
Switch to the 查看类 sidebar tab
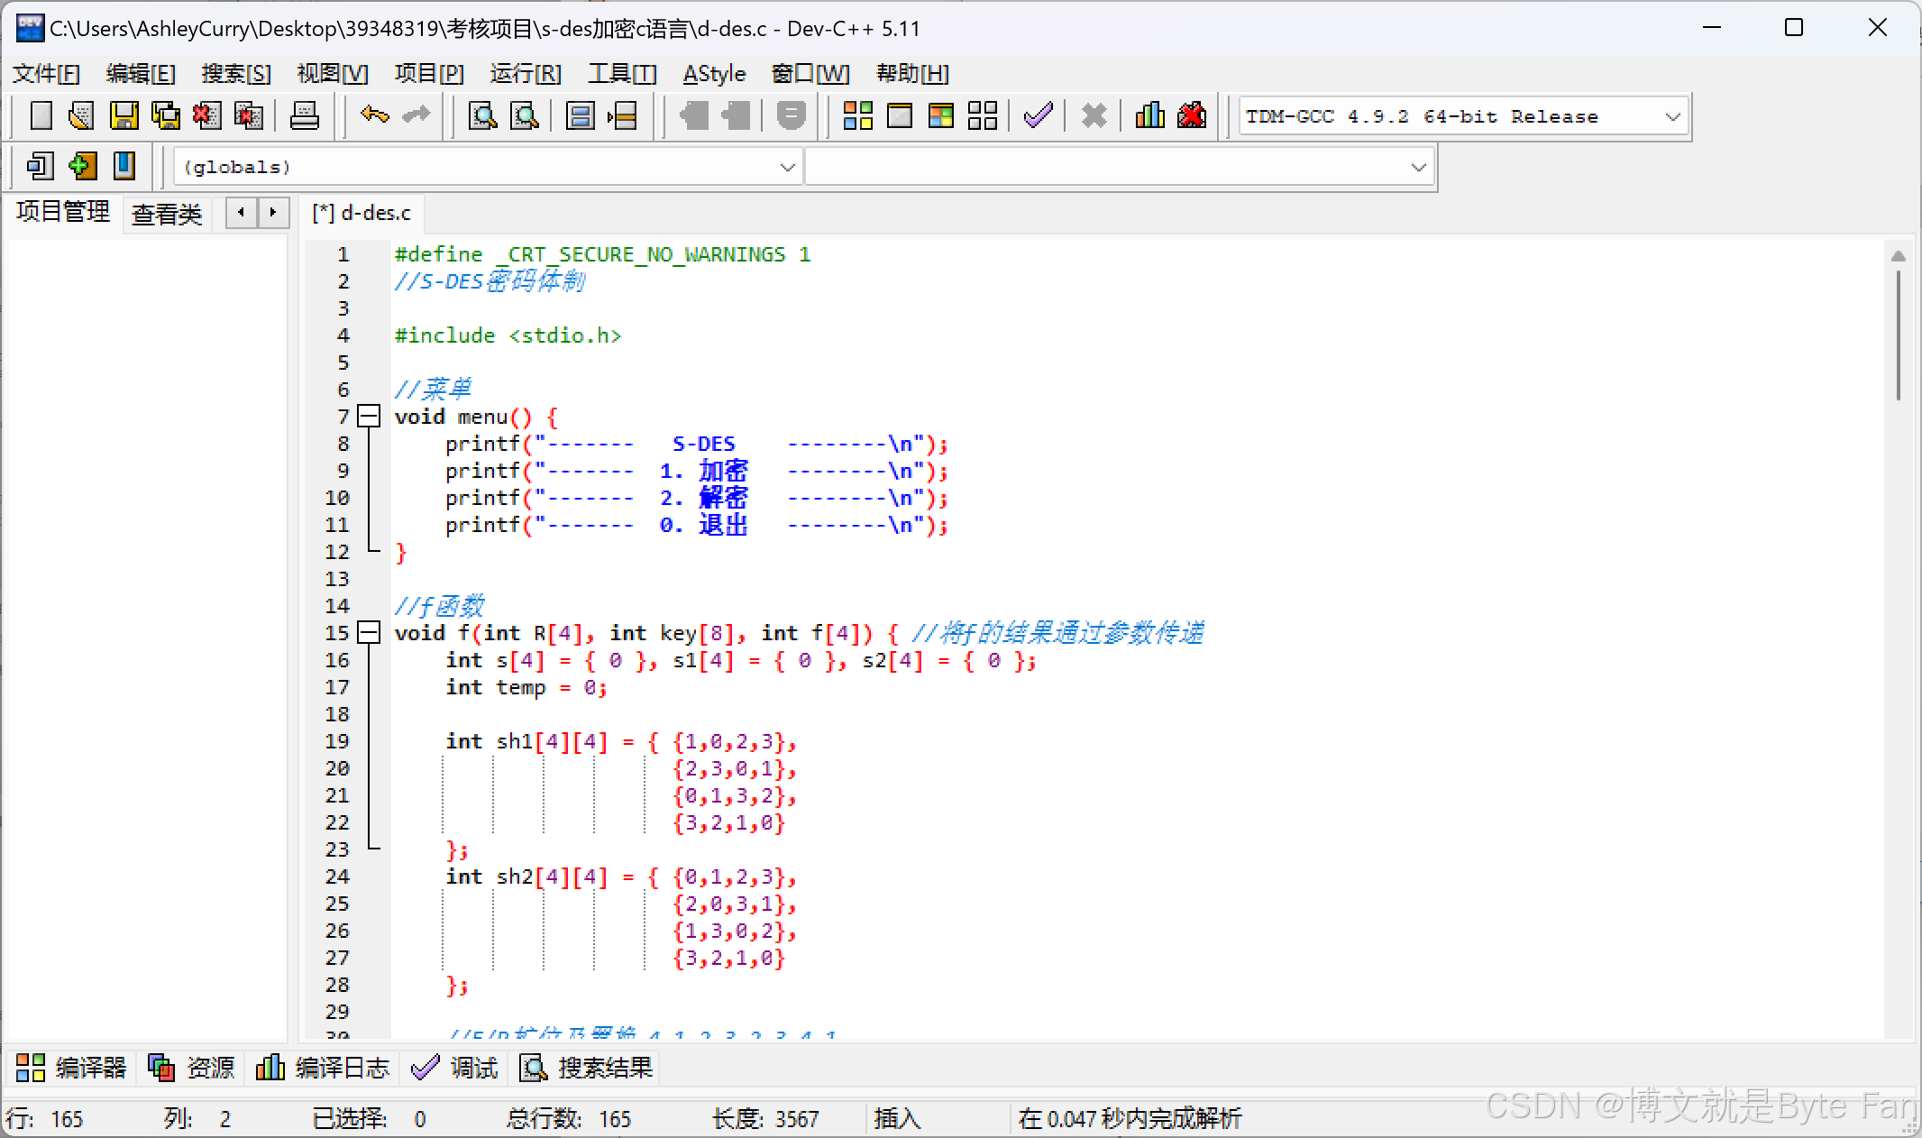[x=167, y=214]
